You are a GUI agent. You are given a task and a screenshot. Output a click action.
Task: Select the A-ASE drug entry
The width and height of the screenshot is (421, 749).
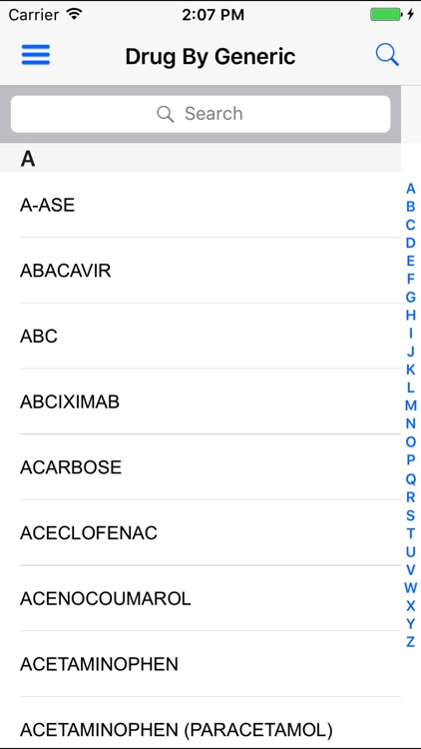tap(201, 205)
